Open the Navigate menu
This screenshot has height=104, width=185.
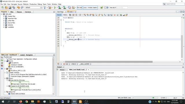coord(14,4)
